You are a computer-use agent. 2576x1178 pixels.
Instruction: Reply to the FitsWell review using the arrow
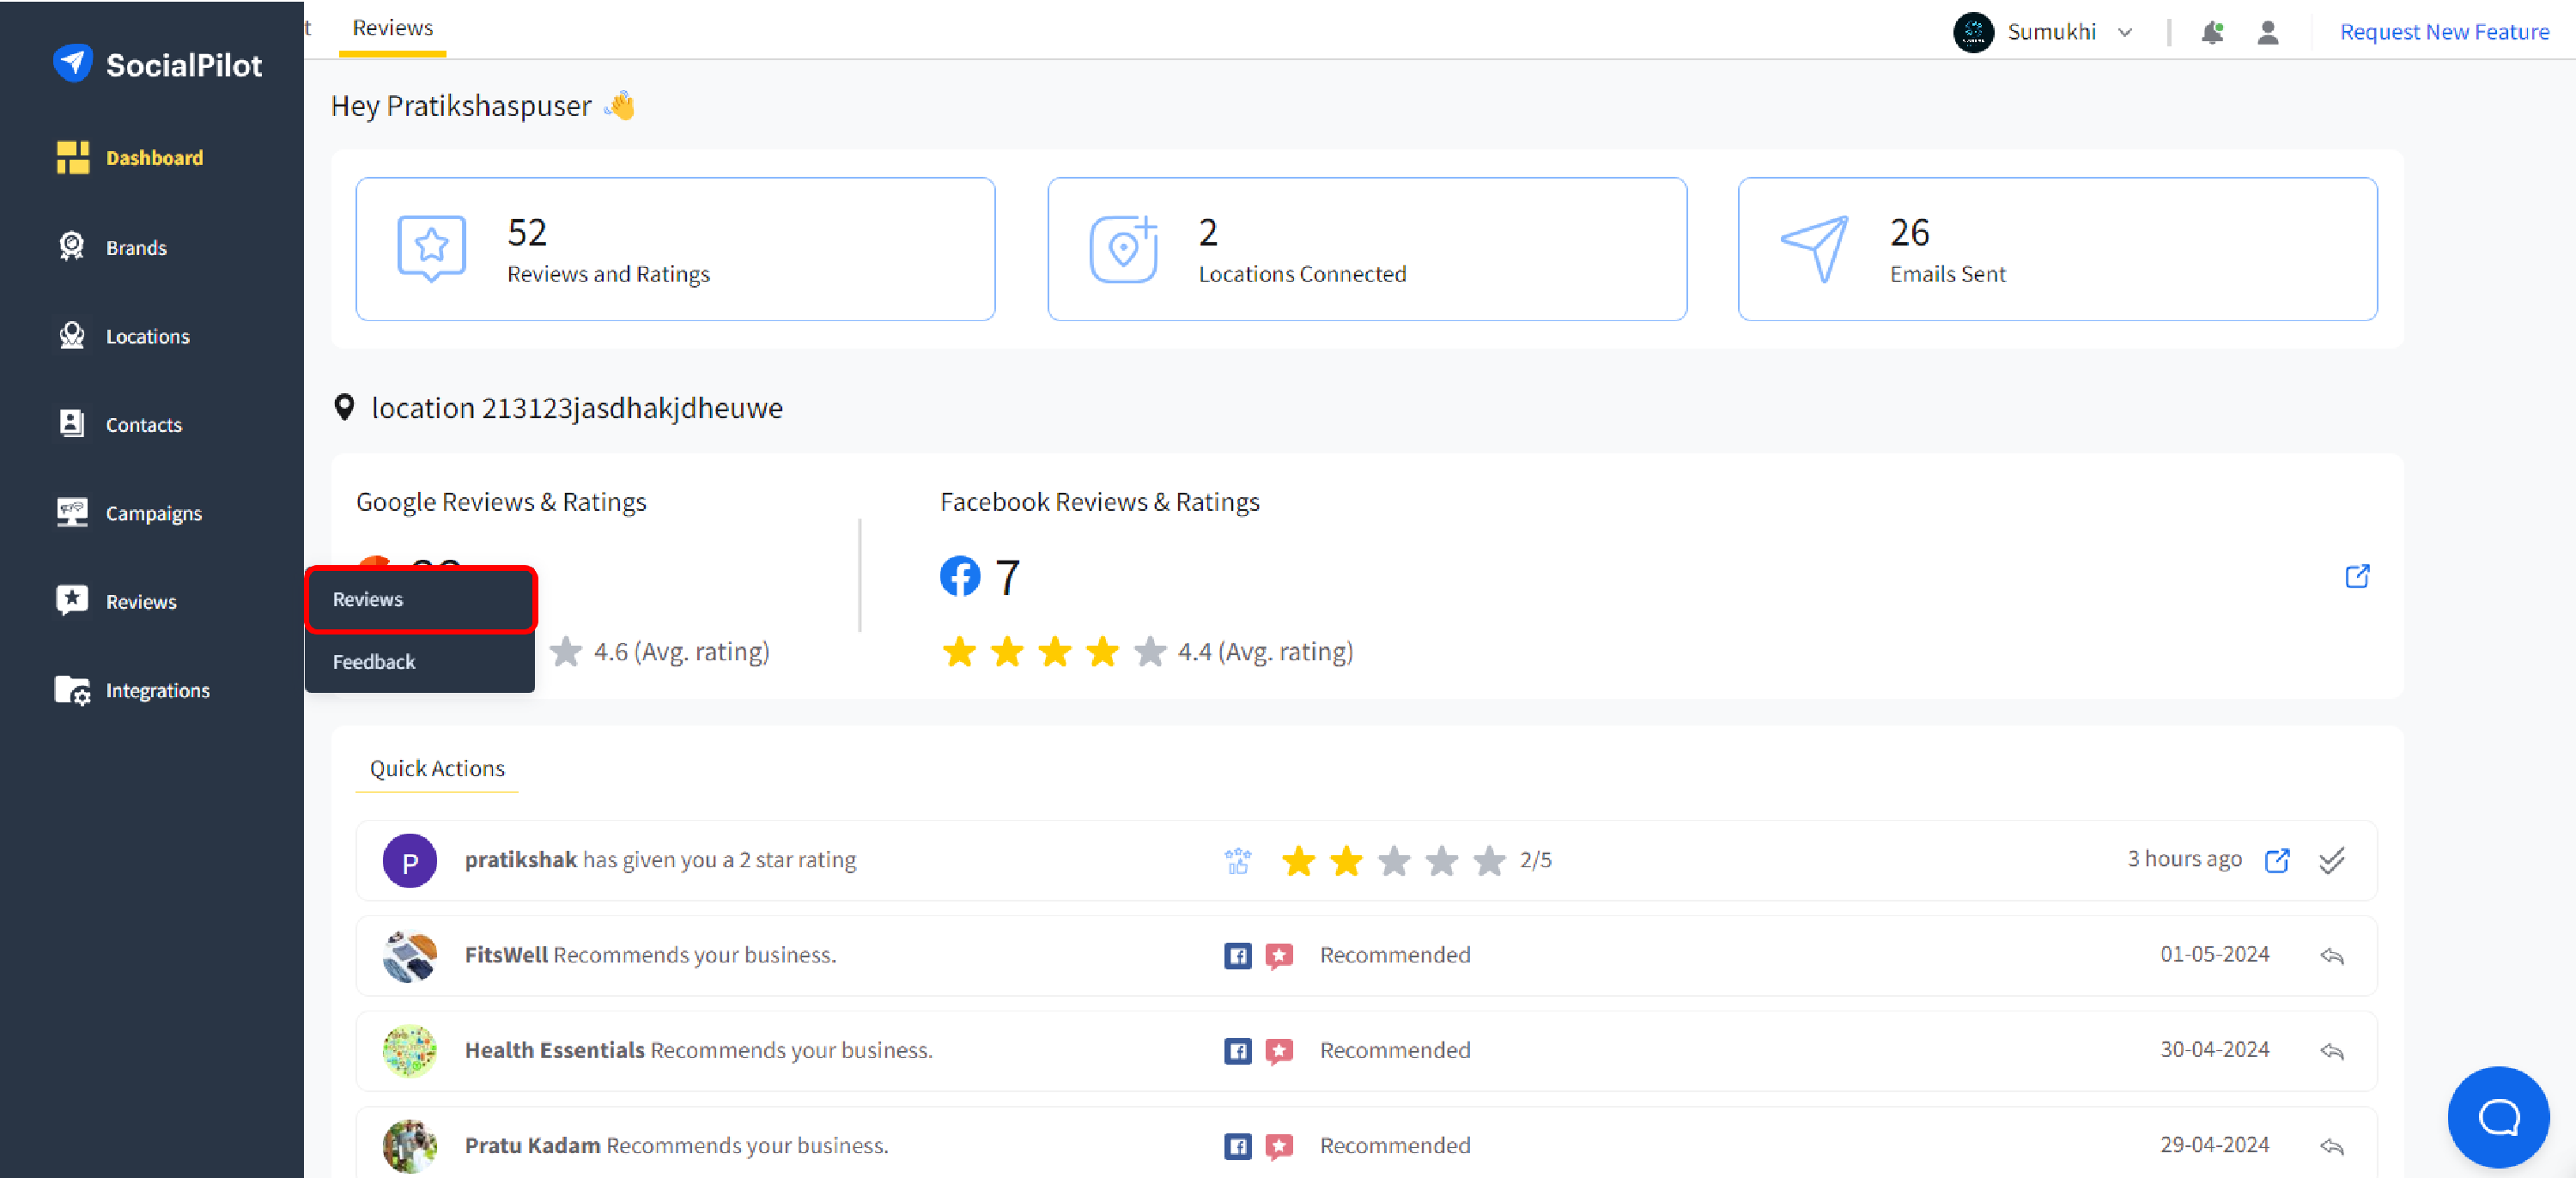[x=2333, y=957]
